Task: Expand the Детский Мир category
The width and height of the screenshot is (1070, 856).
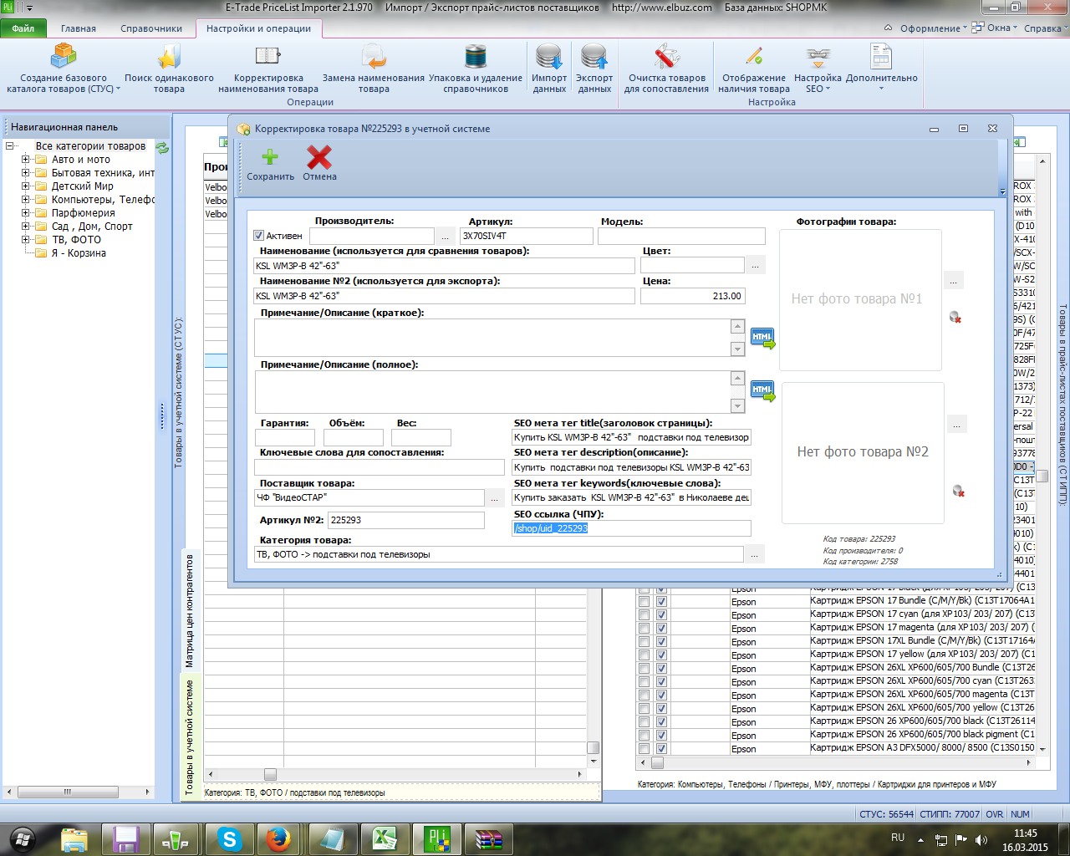Action: (x=25, y=186)
